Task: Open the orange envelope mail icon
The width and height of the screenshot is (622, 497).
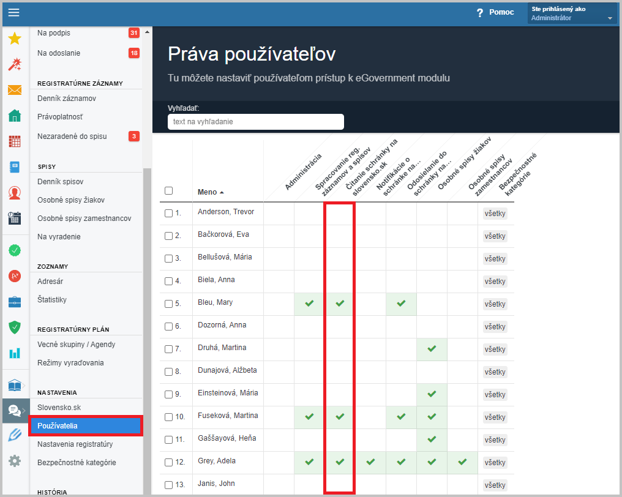Action: (15, 90)
